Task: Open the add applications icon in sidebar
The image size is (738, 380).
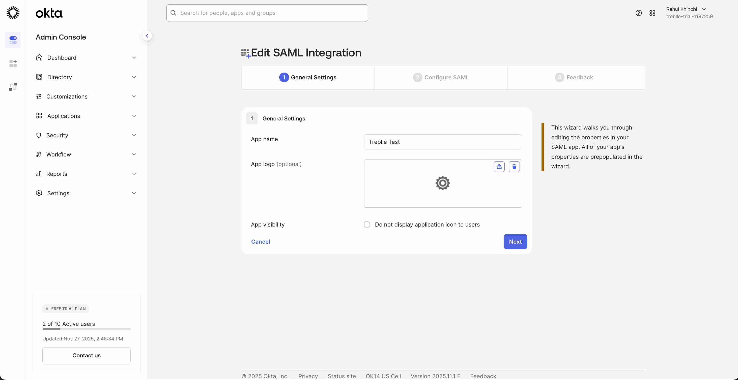Action: 13,63
